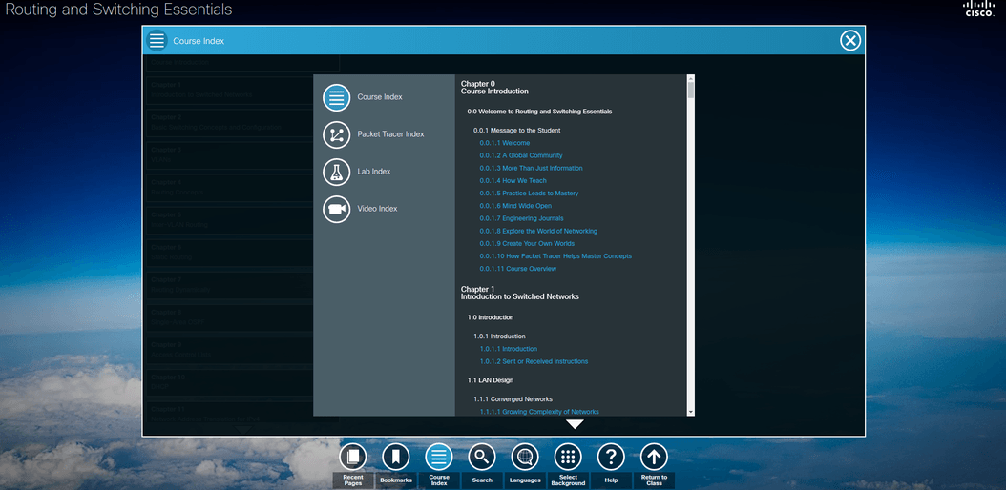
Task: Select the Packet Tracer Index icon
Action: coord(336,134)
